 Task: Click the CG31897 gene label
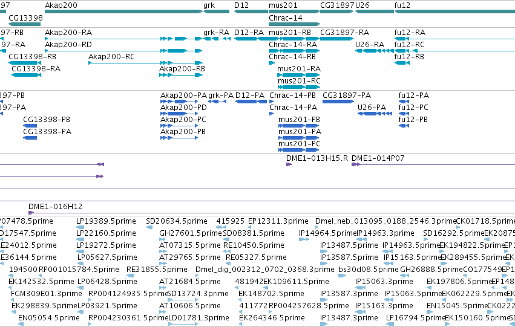pos(337,5)
